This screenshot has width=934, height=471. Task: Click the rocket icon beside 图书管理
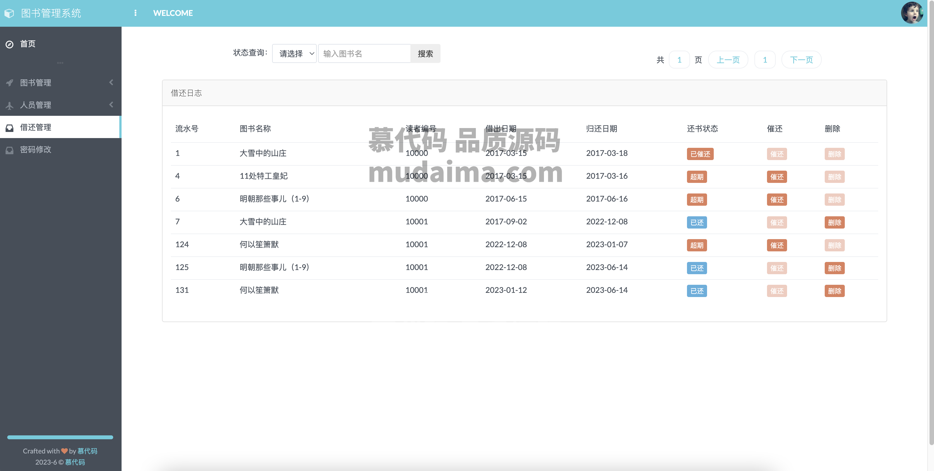[x=10, y=83]
